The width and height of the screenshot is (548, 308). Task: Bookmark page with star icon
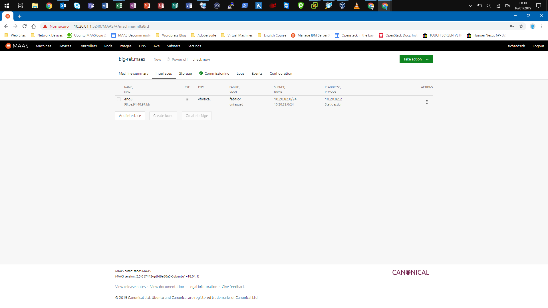(x=521, y=26)
